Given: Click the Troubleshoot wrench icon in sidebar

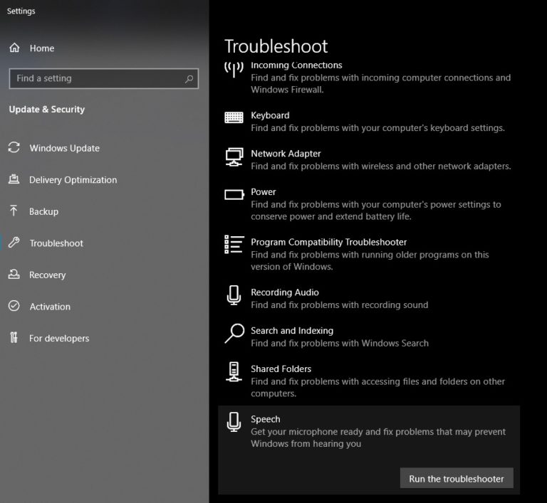Looking at the screenshot, I should coord(14,243).
